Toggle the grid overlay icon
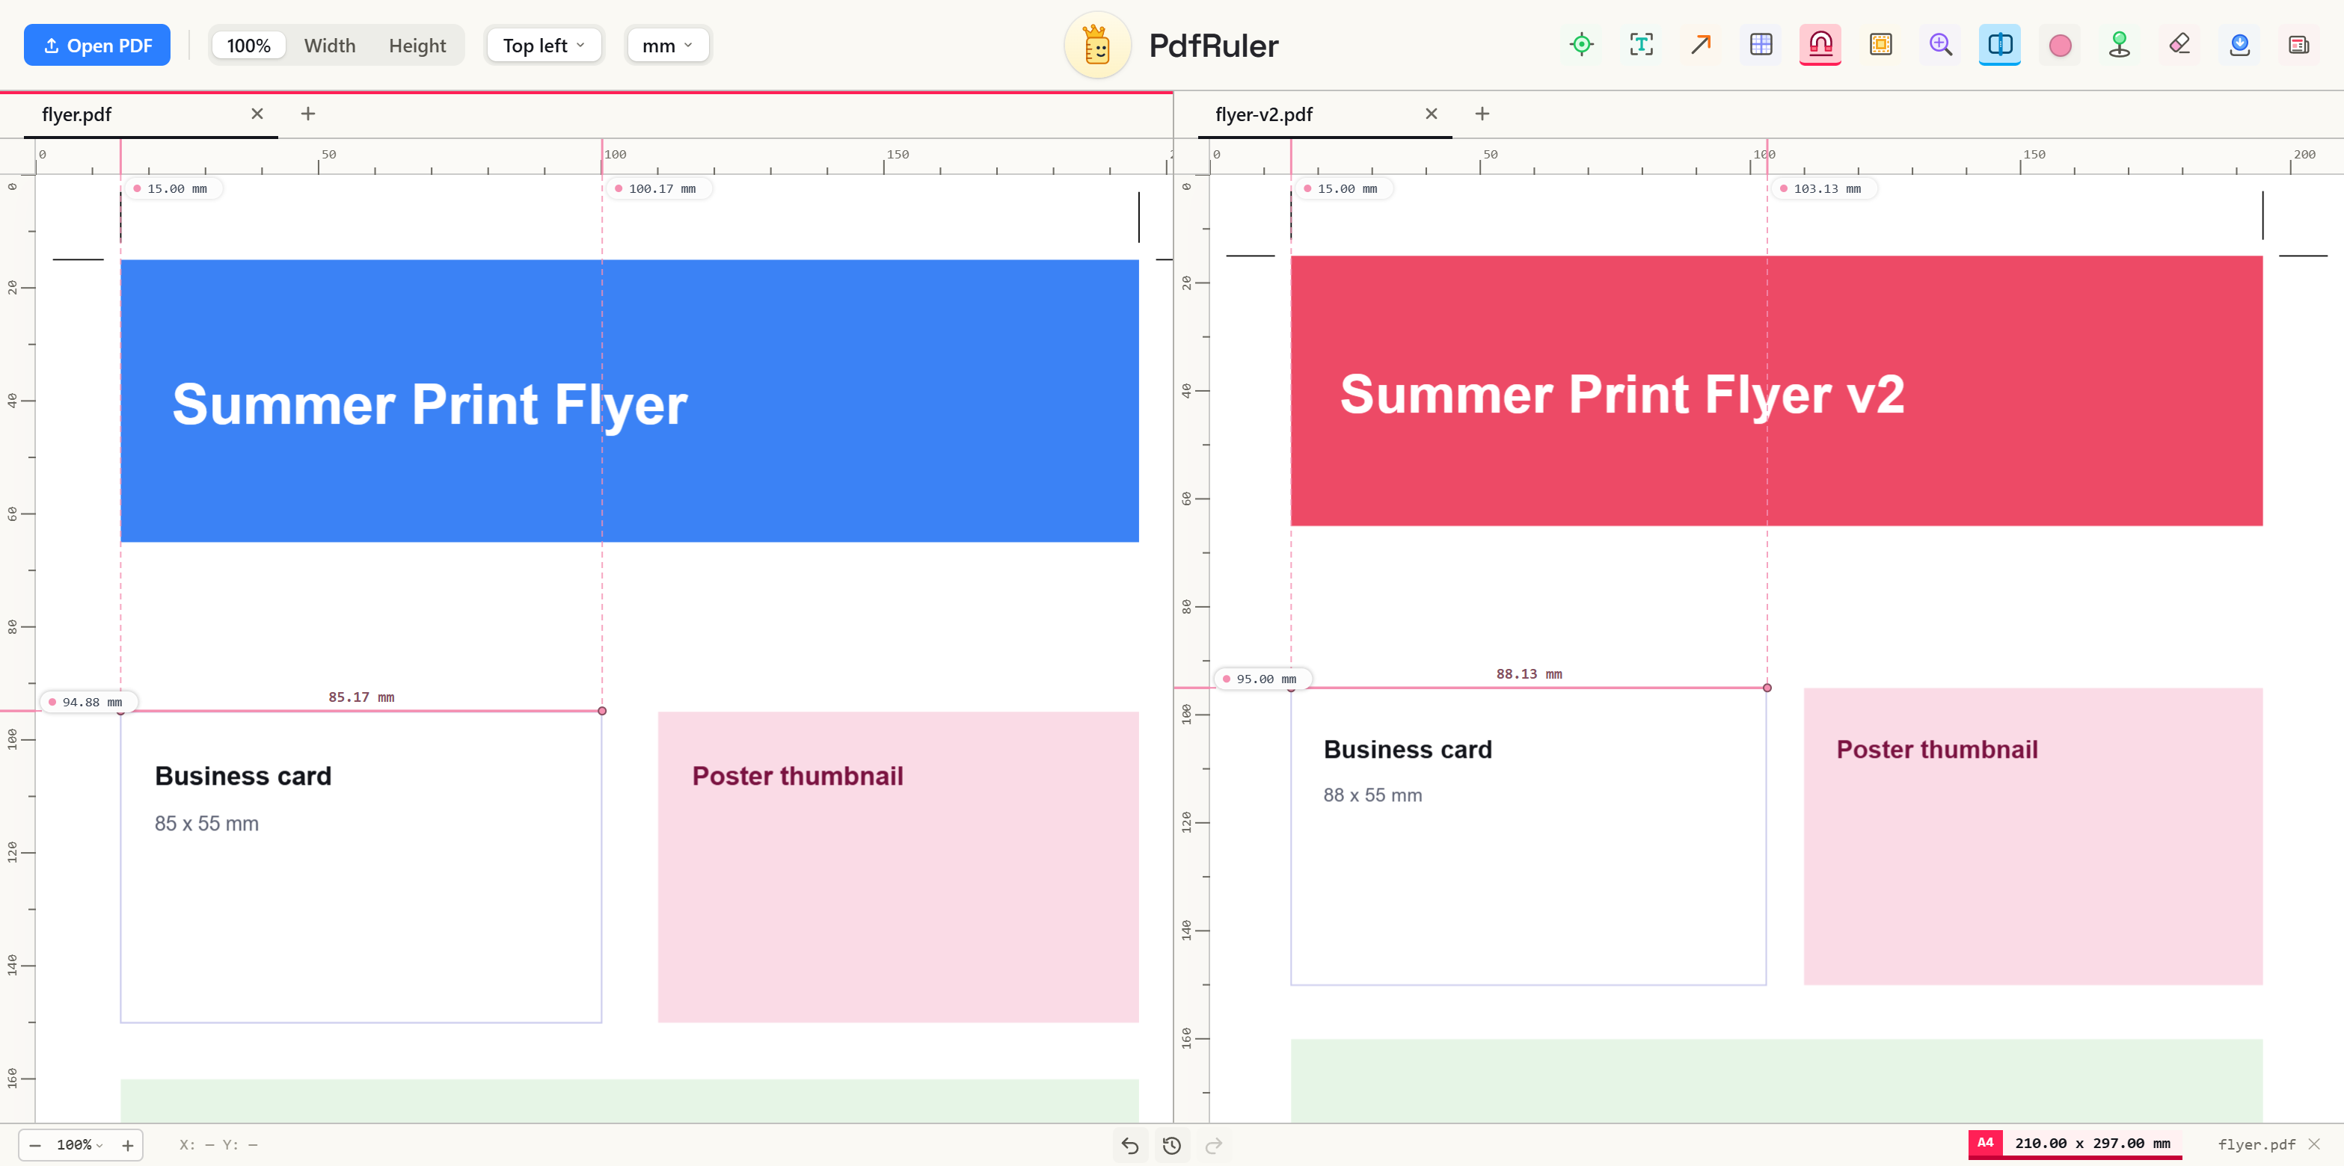 [x=1761, y=45]
